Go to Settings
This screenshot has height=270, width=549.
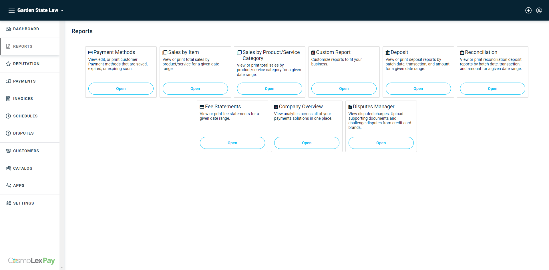pyautogui.click(x=30, y=203)
